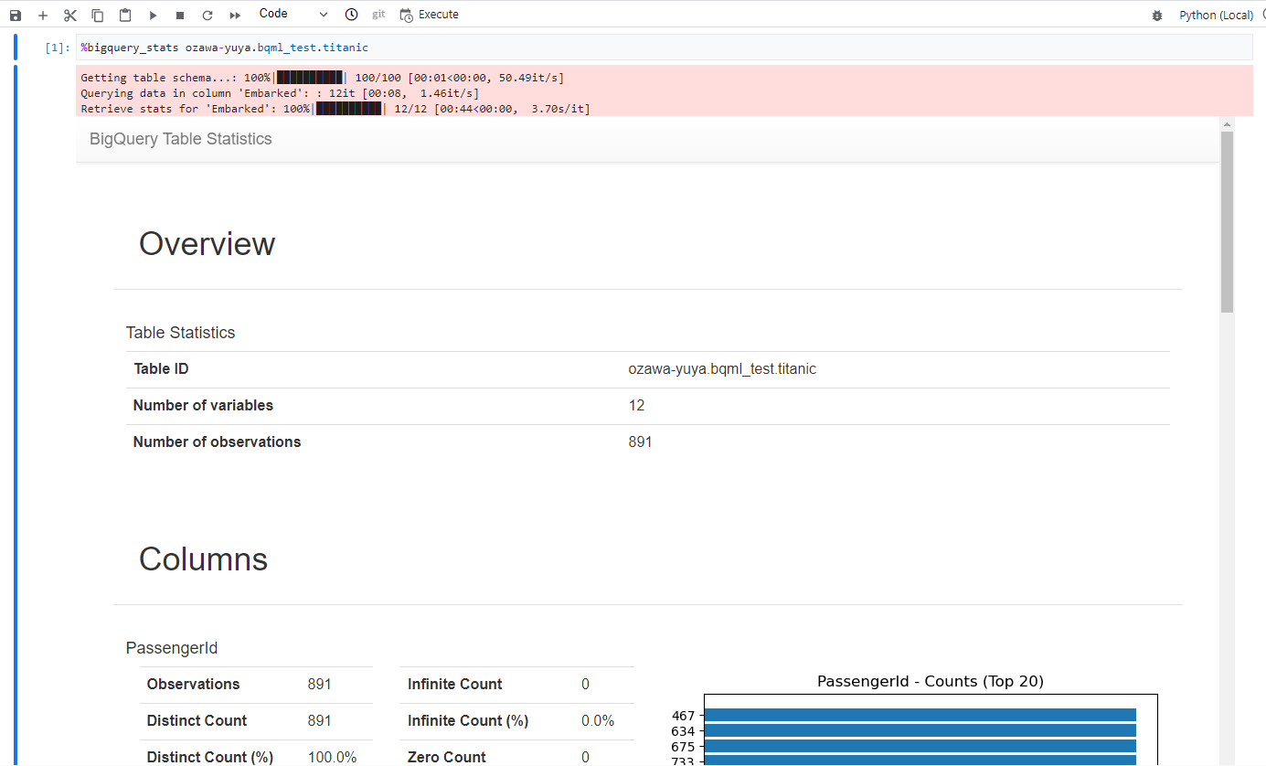Stop the kernel with the square icon
This screenshot has width=1266, height=766.
[179, 14]
